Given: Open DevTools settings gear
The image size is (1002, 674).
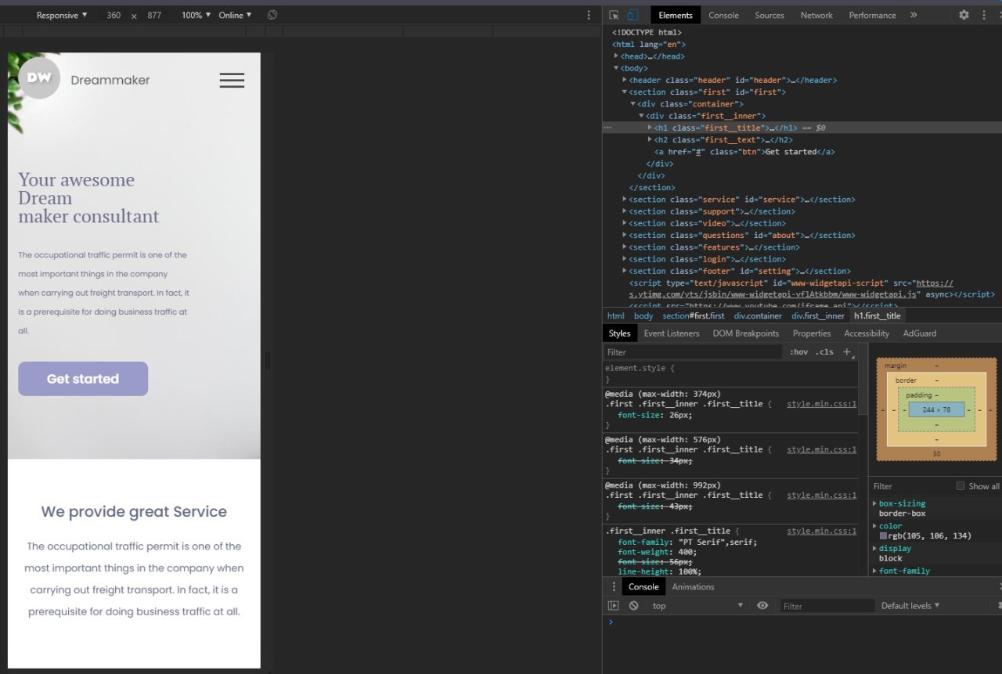Looking at the screenshot, I should coord(964,15).
